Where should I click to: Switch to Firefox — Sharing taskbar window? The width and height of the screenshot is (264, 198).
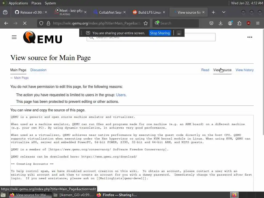click(x=117, y=195)
